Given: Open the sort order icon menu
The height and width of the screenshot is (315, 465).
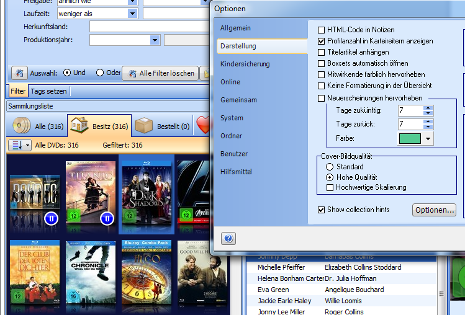Looking at the screenshot, I should [x=19, y=144].
